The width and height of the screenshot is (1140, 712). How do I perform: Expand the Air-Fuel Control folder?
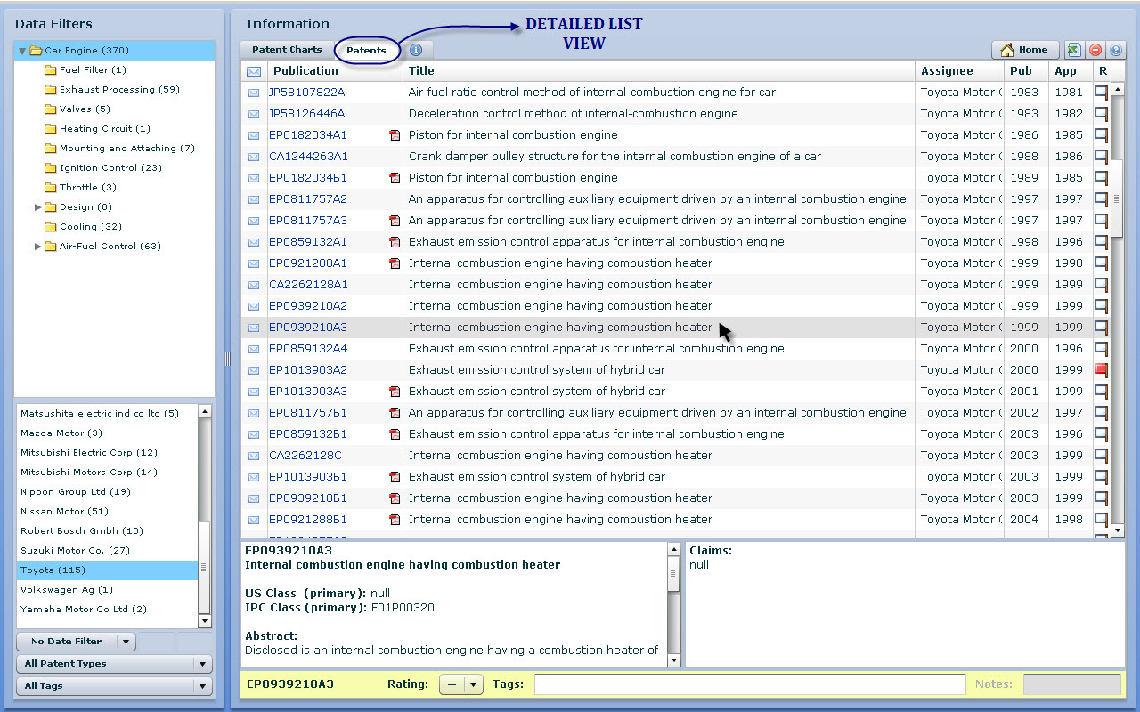point(38,247)
